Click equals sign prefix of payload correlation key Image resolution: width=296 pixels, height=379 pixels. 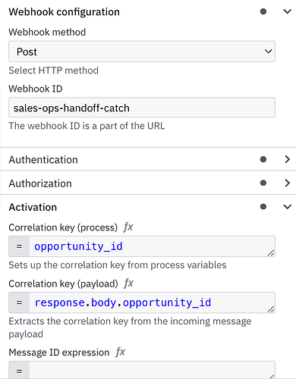[19, 302]
